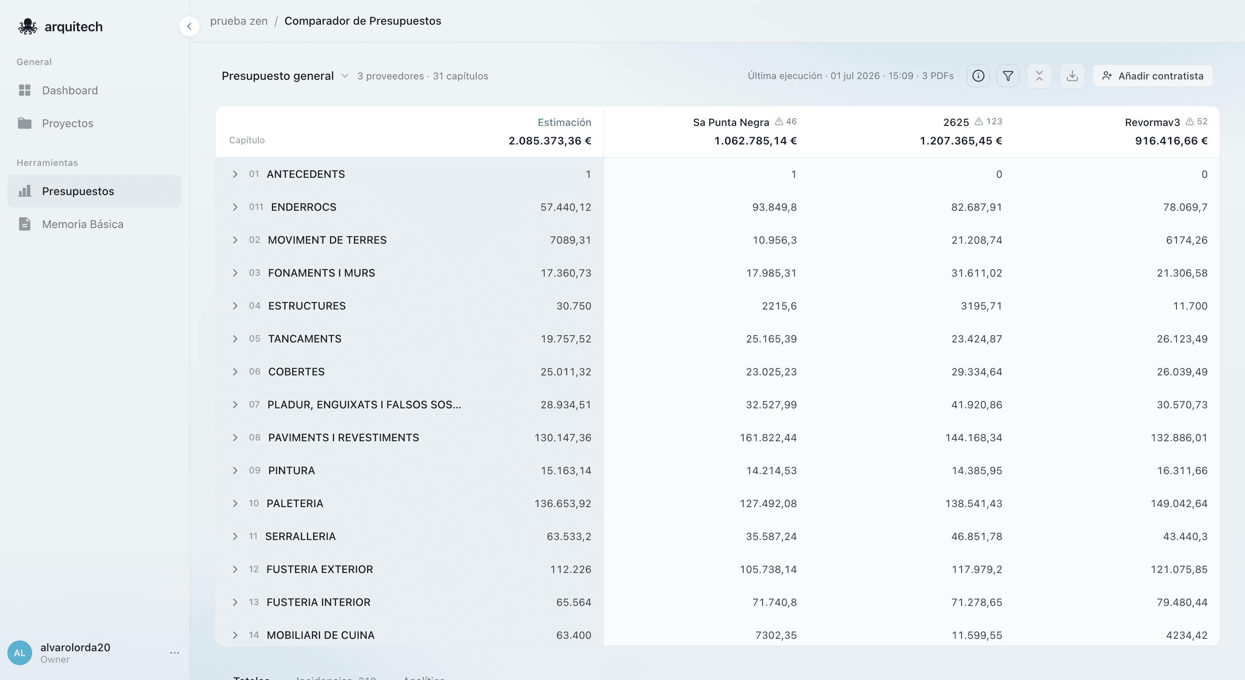
Task: Expand chapter 06 COBERTES
Action: [x=235, y=372]
